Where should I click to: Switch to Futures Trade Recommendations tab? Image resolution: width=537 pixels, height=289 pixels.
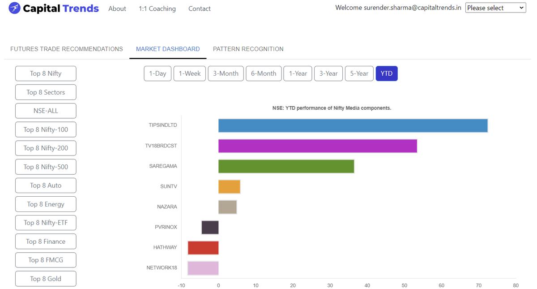(x=67, y=49)
